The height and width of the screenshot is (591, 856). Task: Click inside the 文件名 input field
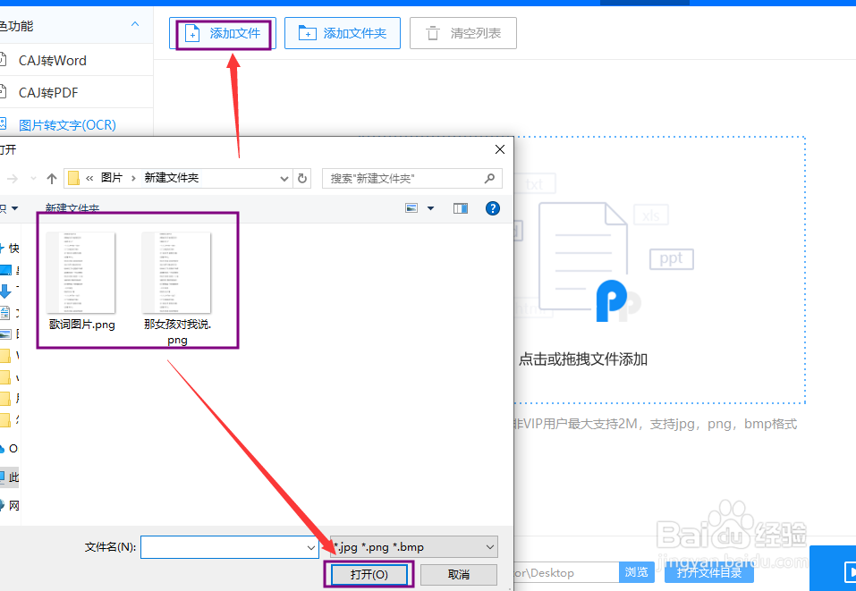[224, 546]
